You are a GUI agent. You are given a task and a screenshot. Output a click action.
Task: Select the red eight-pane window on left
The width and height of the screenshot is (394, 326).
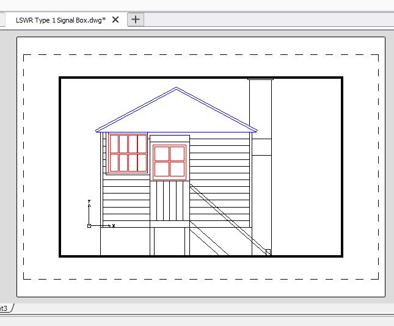pos(128,153)
